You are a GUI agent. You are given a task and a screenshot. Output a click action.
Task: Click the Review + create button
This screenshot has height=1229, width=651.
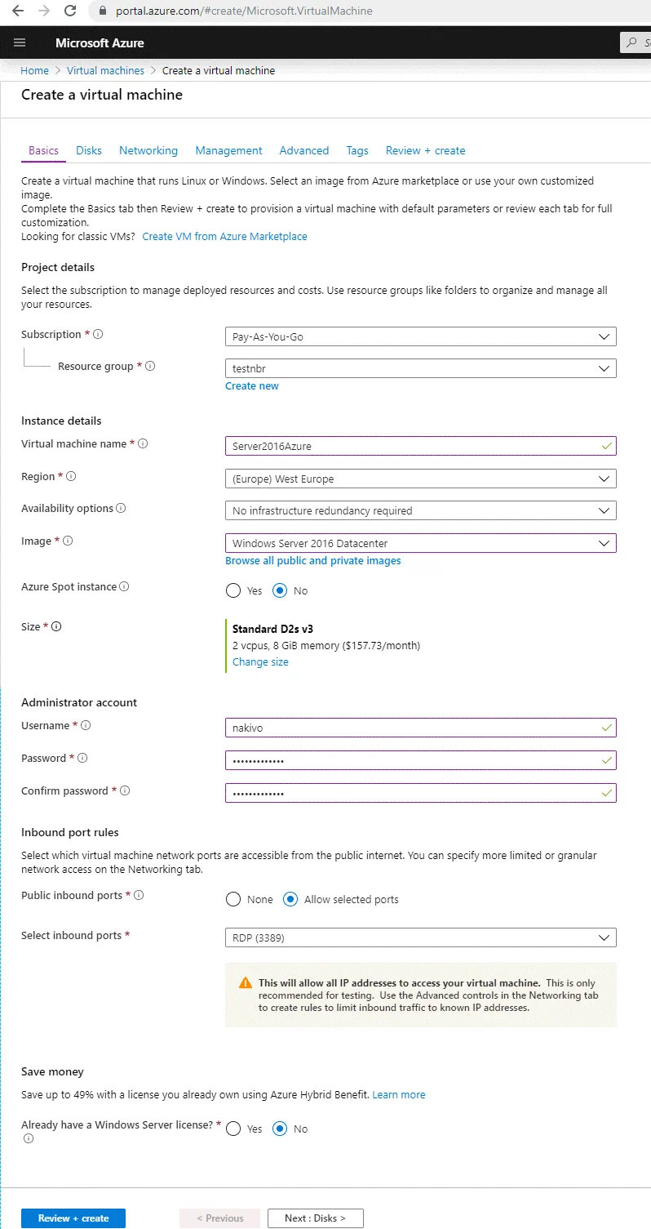[73, 1218]
